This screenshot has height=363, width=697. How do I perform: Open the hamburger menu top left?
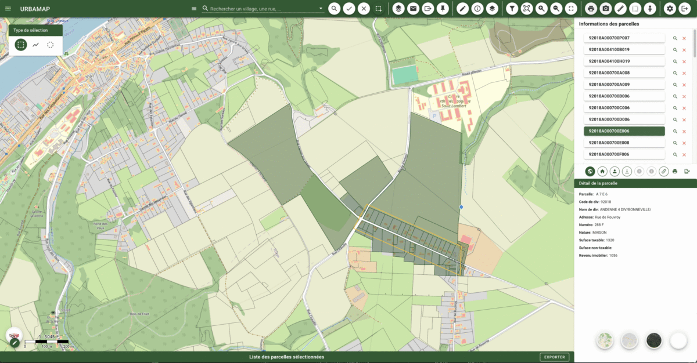click(x=8, y=8)
